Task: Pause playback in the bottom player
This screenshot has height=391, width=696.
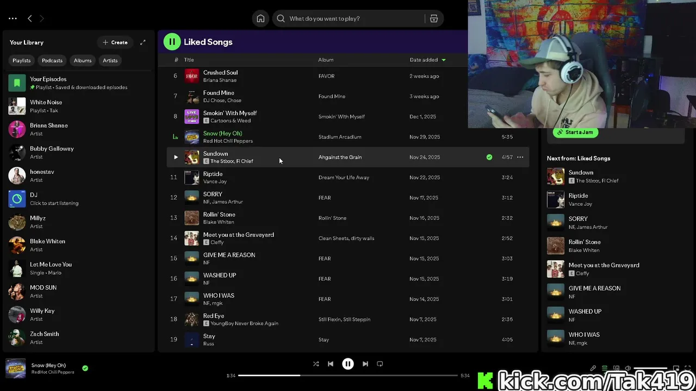Action: [x=348, y=364]
